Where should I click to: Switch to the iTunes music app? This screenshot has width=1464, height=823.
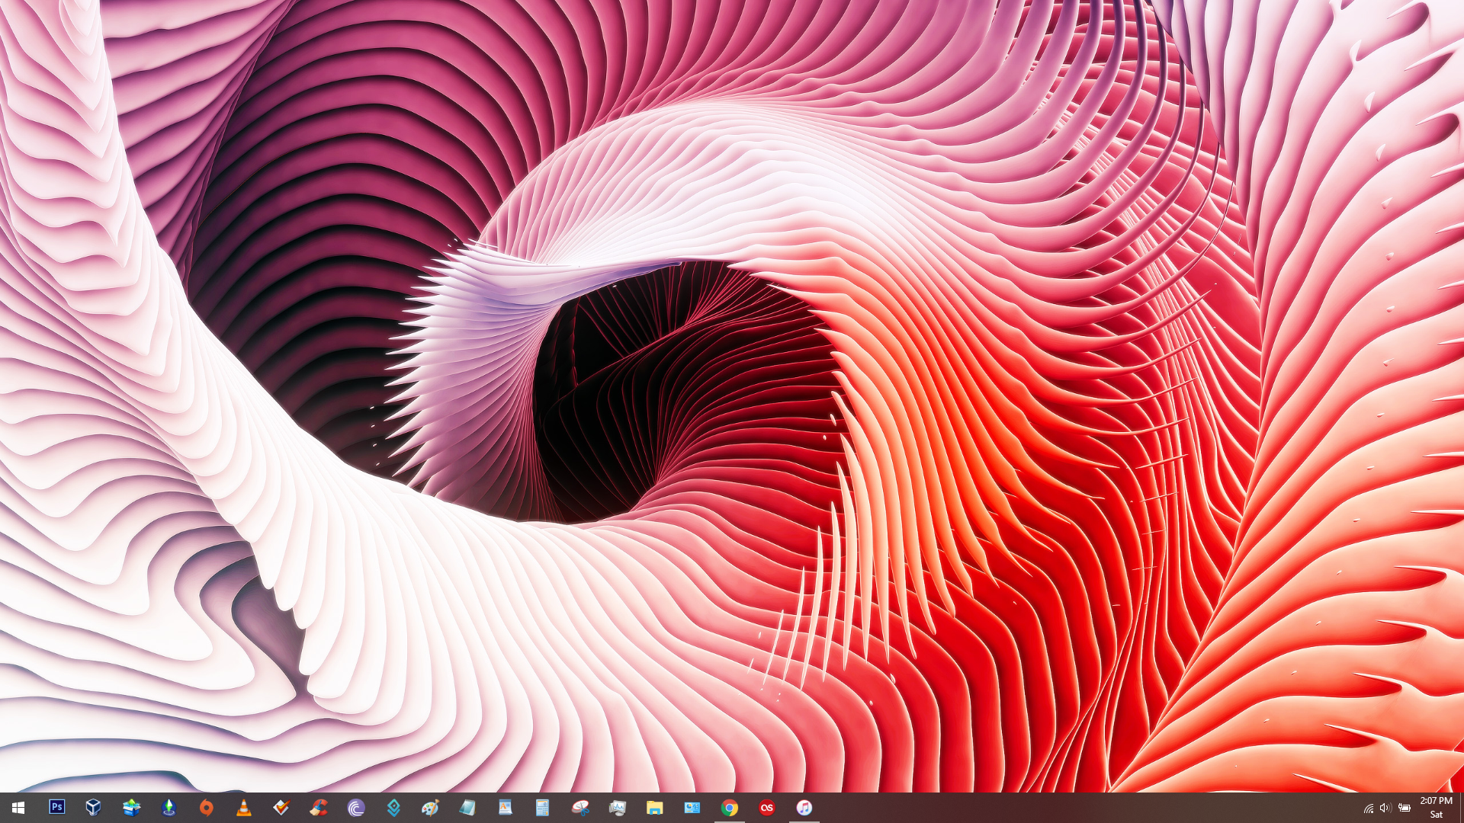pos(804,807)
